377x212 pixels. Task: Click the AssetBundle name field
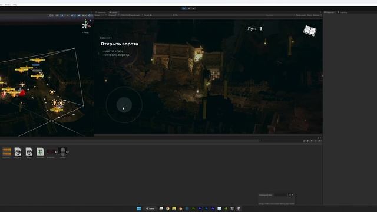(280, 195)
